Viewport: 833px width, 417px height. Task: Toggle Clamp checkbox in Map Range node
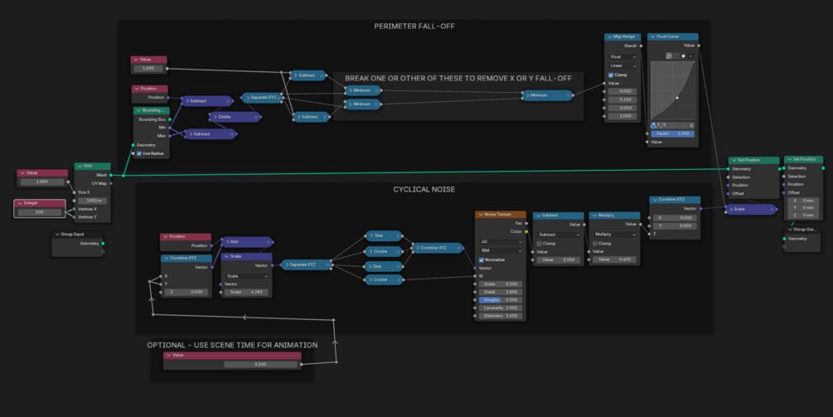coord(611,75)
